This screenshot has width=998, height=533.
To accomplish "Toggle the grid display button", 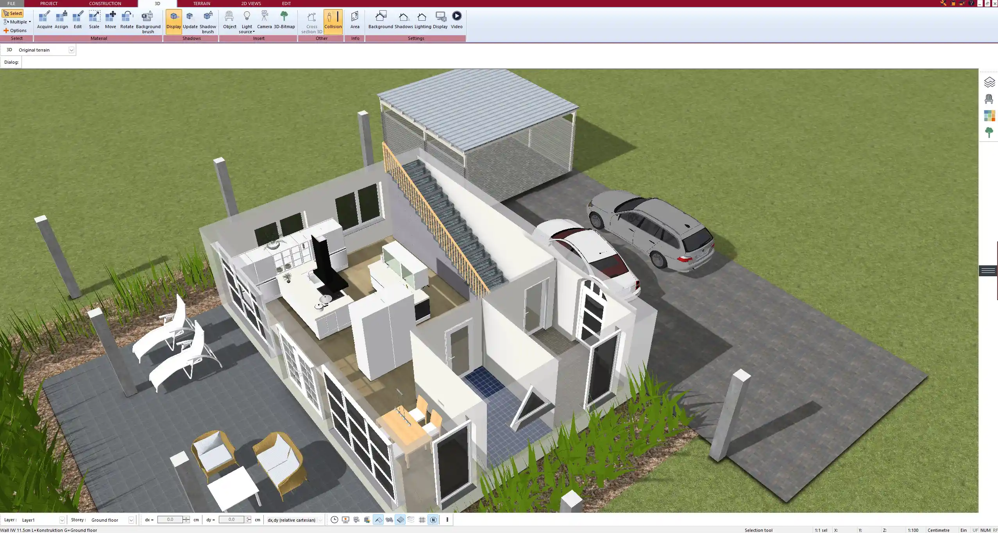I will [422, 520].
